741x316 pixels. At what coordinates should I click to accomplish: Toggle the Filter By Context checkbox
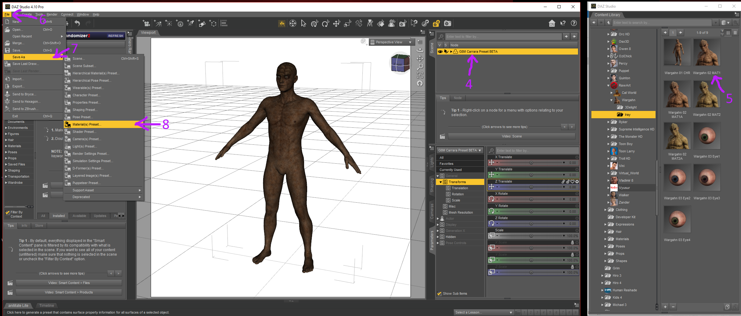[x=8, y=212]
